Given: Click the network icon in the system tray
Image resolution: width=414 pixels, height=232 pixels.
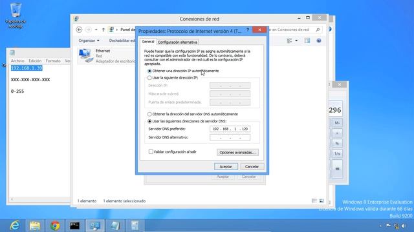Looking at the screenshot, I should tap(397, 226).
